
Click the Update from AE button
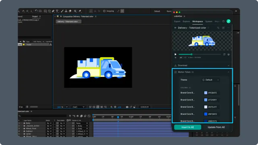click(x=216, y=127)
